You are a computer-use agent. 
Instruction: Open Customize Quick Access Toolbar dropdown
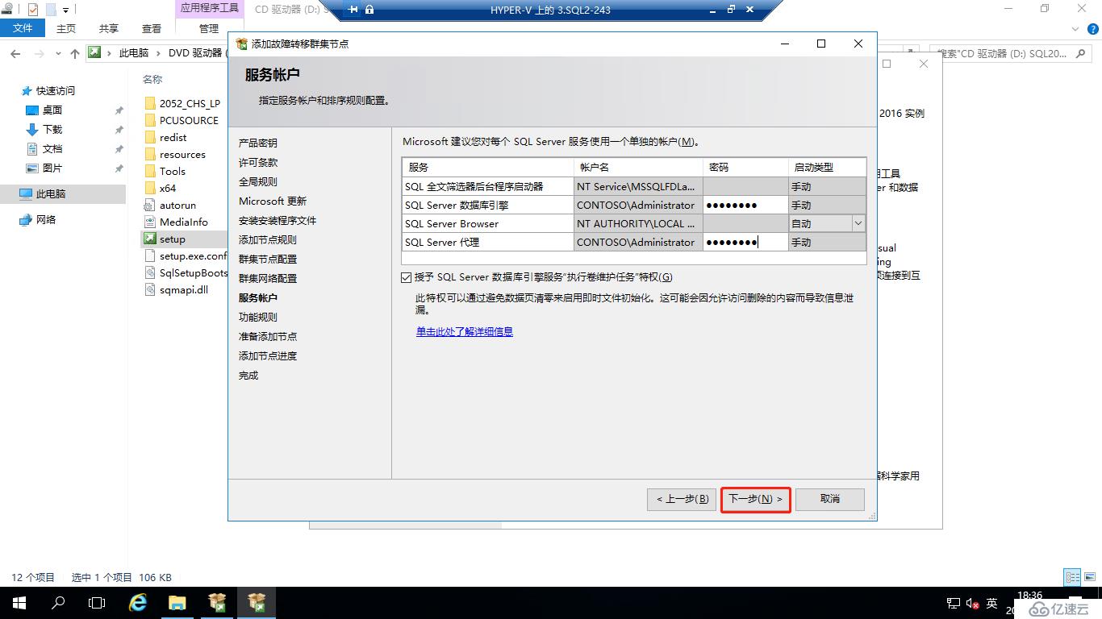click(66, 10)
